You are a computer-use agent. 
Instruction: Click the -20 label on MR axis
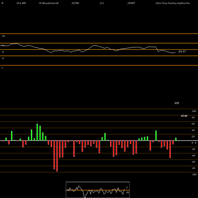[x=193, y=149]
